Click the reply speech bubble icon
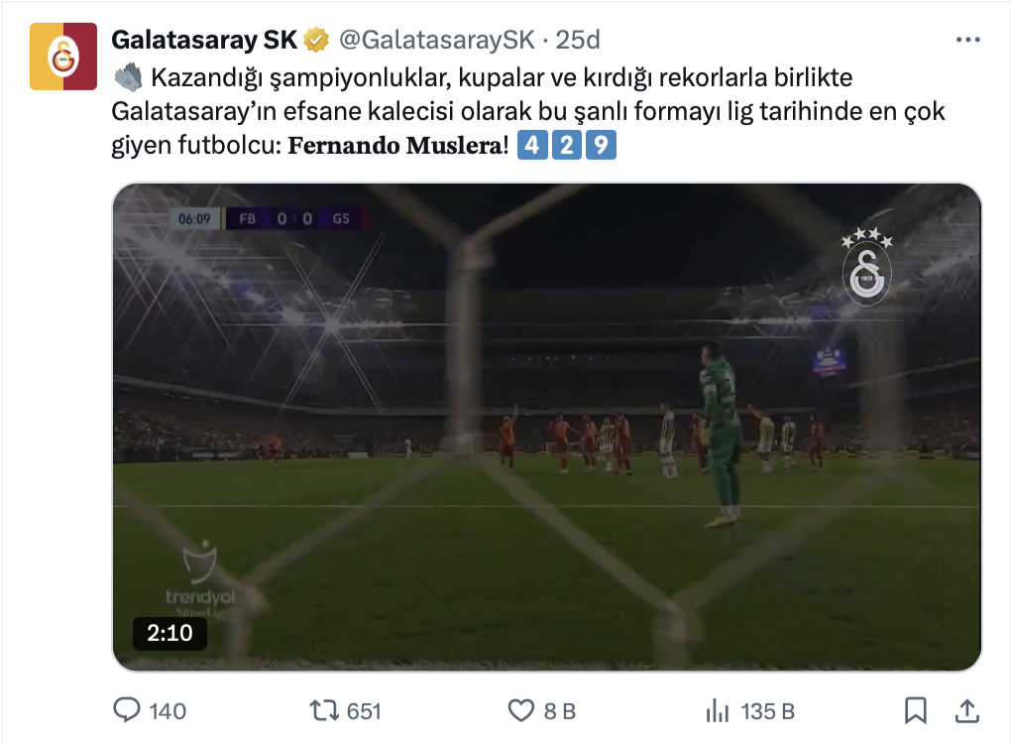Screen dimensions: 1011x744 point(127,710)
